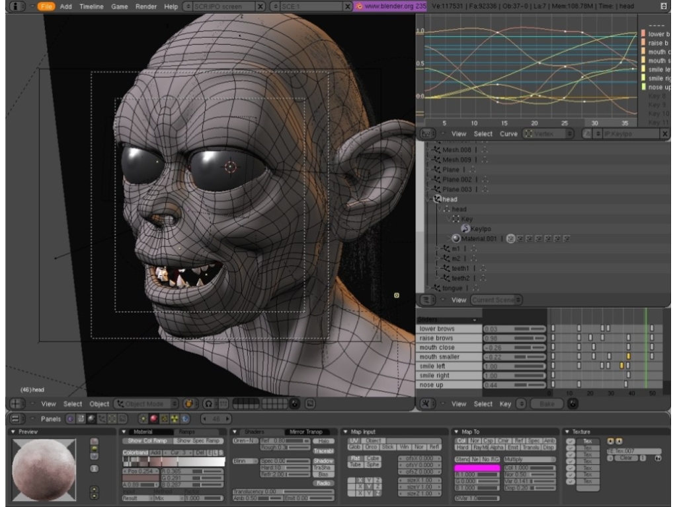Toggle the Traceable shader option
Viewport: 677px width, 507px height.
pyautogui.click(x=323, y=451)
